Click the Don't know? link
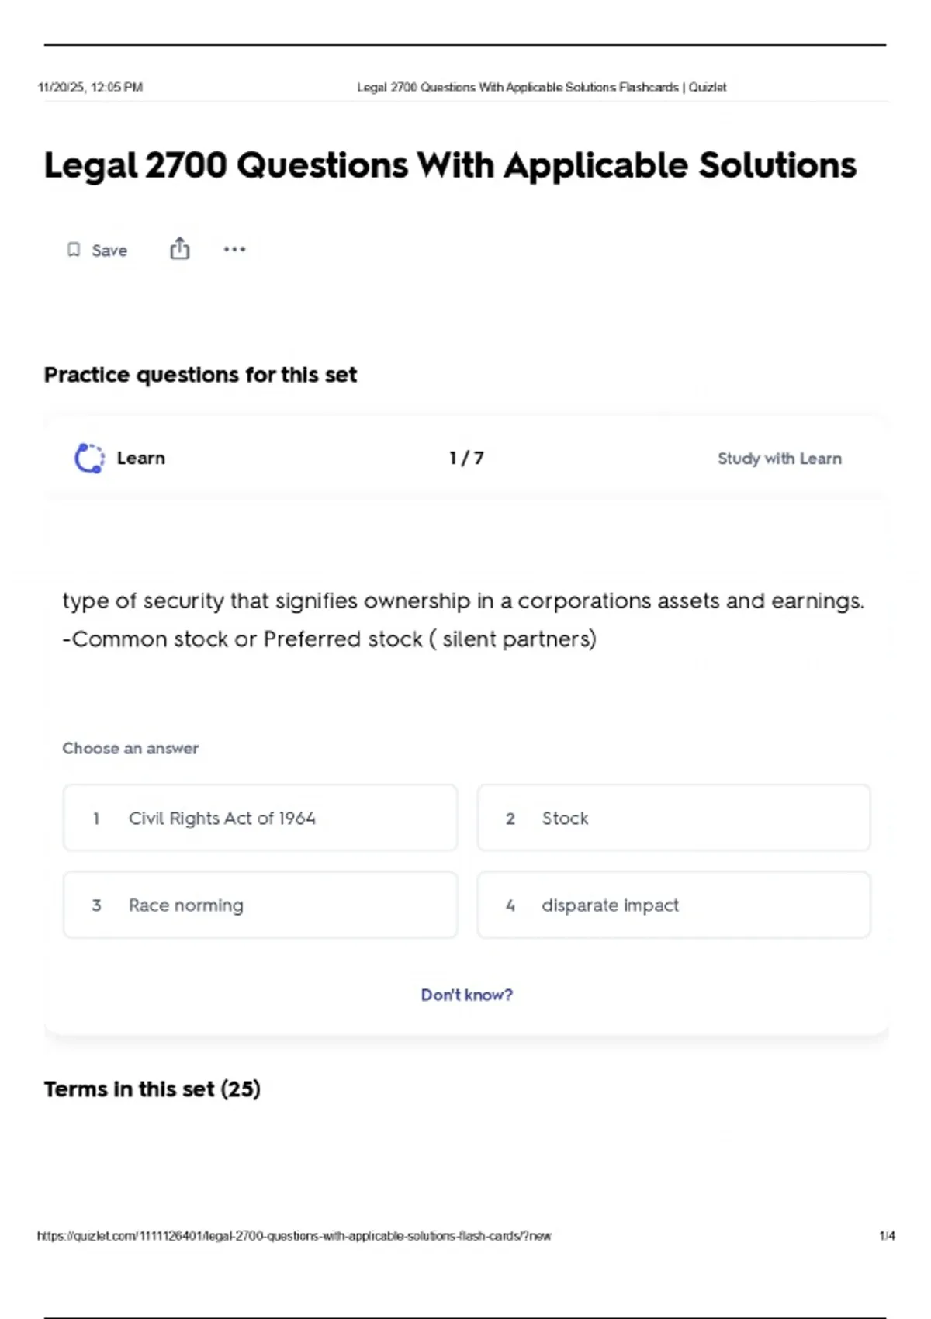931x1319 pixels. (x=466, y=995)
